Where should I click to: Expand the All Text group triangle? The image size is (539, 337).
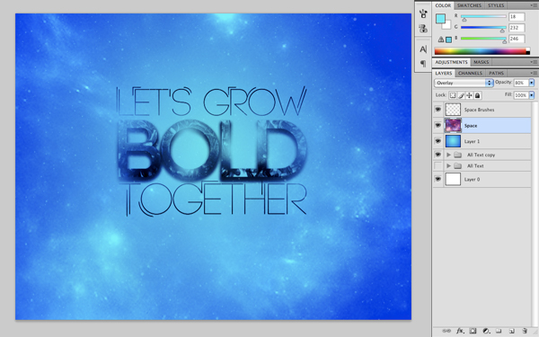click(x=448, y=166)
